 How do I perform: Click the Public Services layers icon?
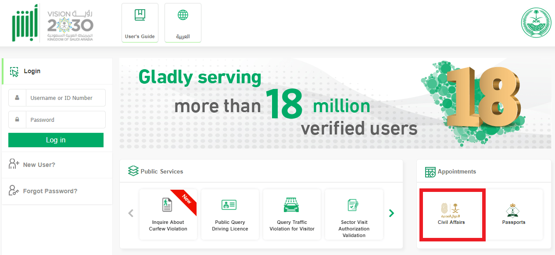[133, 171]
